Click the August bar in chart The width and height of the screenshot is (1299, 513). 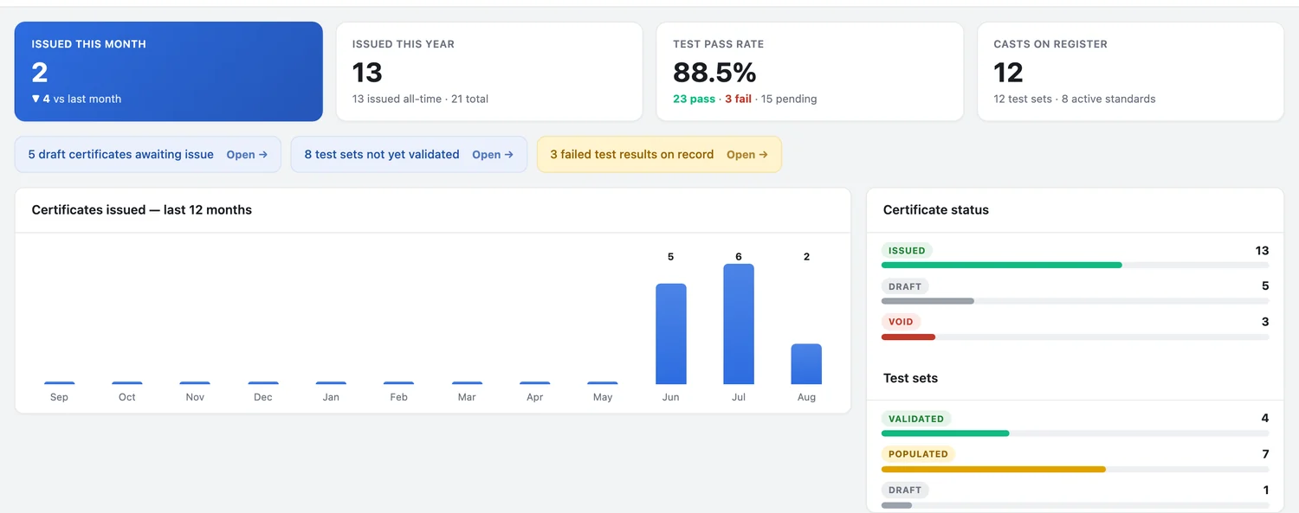click(x=806, y=364)
